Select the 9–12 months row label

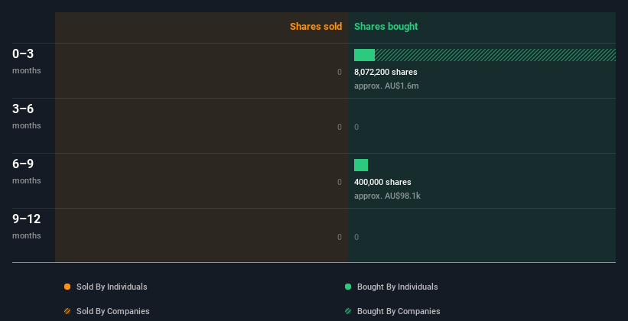27,226
